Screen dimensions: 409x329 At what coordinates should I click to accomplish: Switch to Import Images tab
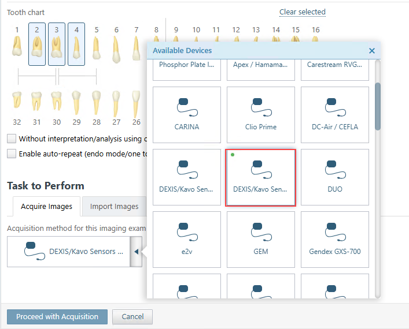coord(114,207)
